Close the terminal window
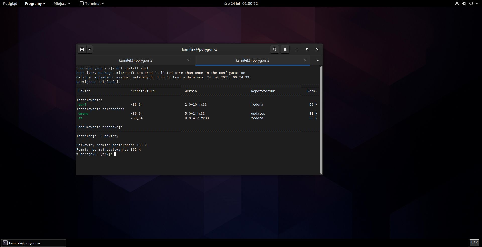Image resolution: width=482 pixels, height=247 pixels. pos(317,49)
